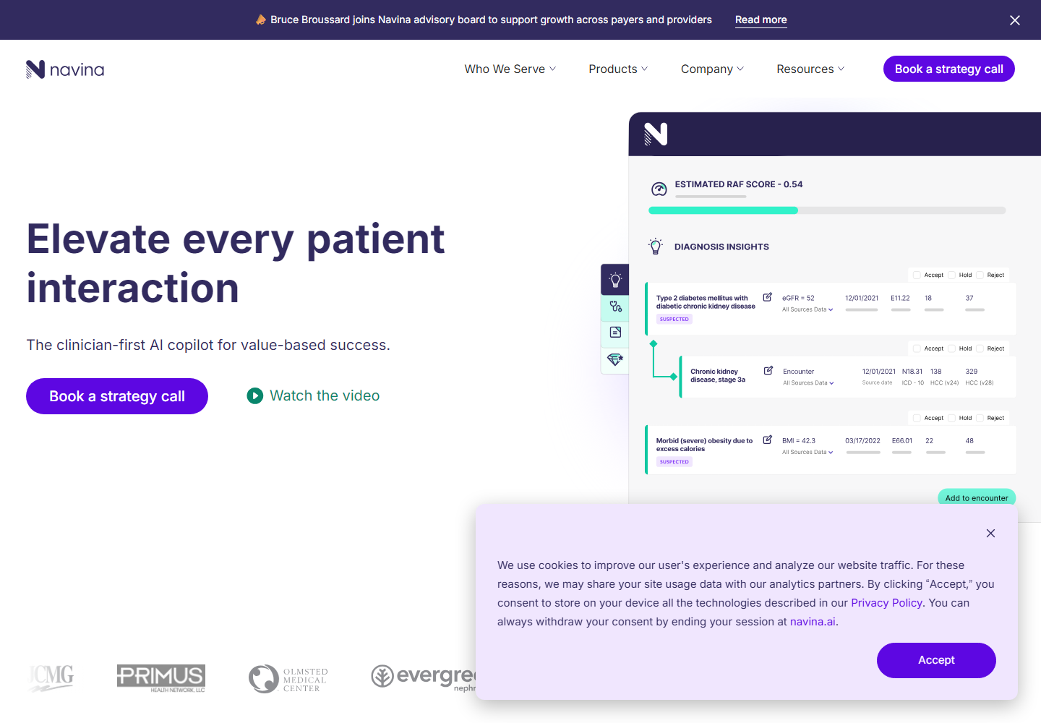Click the BMI = 42.3 value
1041x723 pixels.
[x=799, y=441]
